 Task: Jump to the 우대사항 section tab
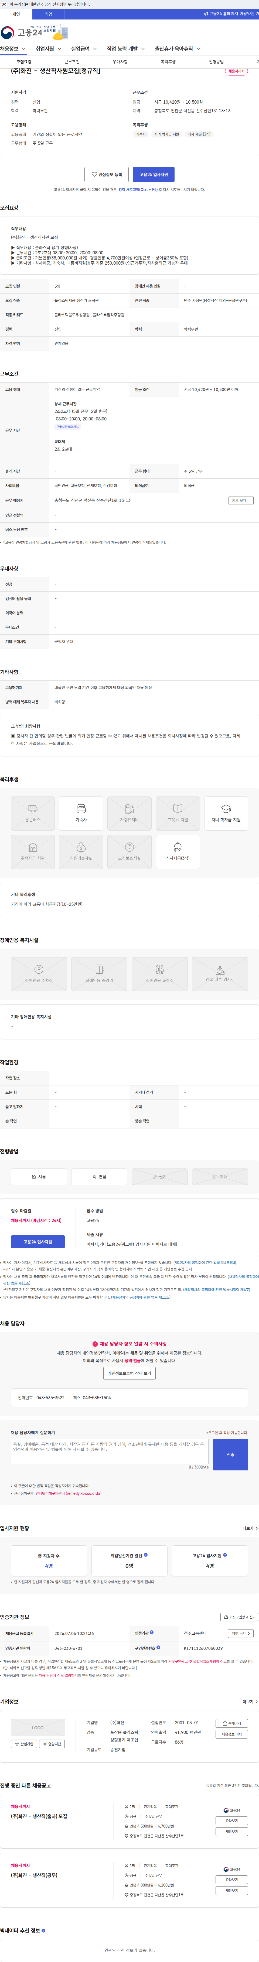[x=120, y=62]
